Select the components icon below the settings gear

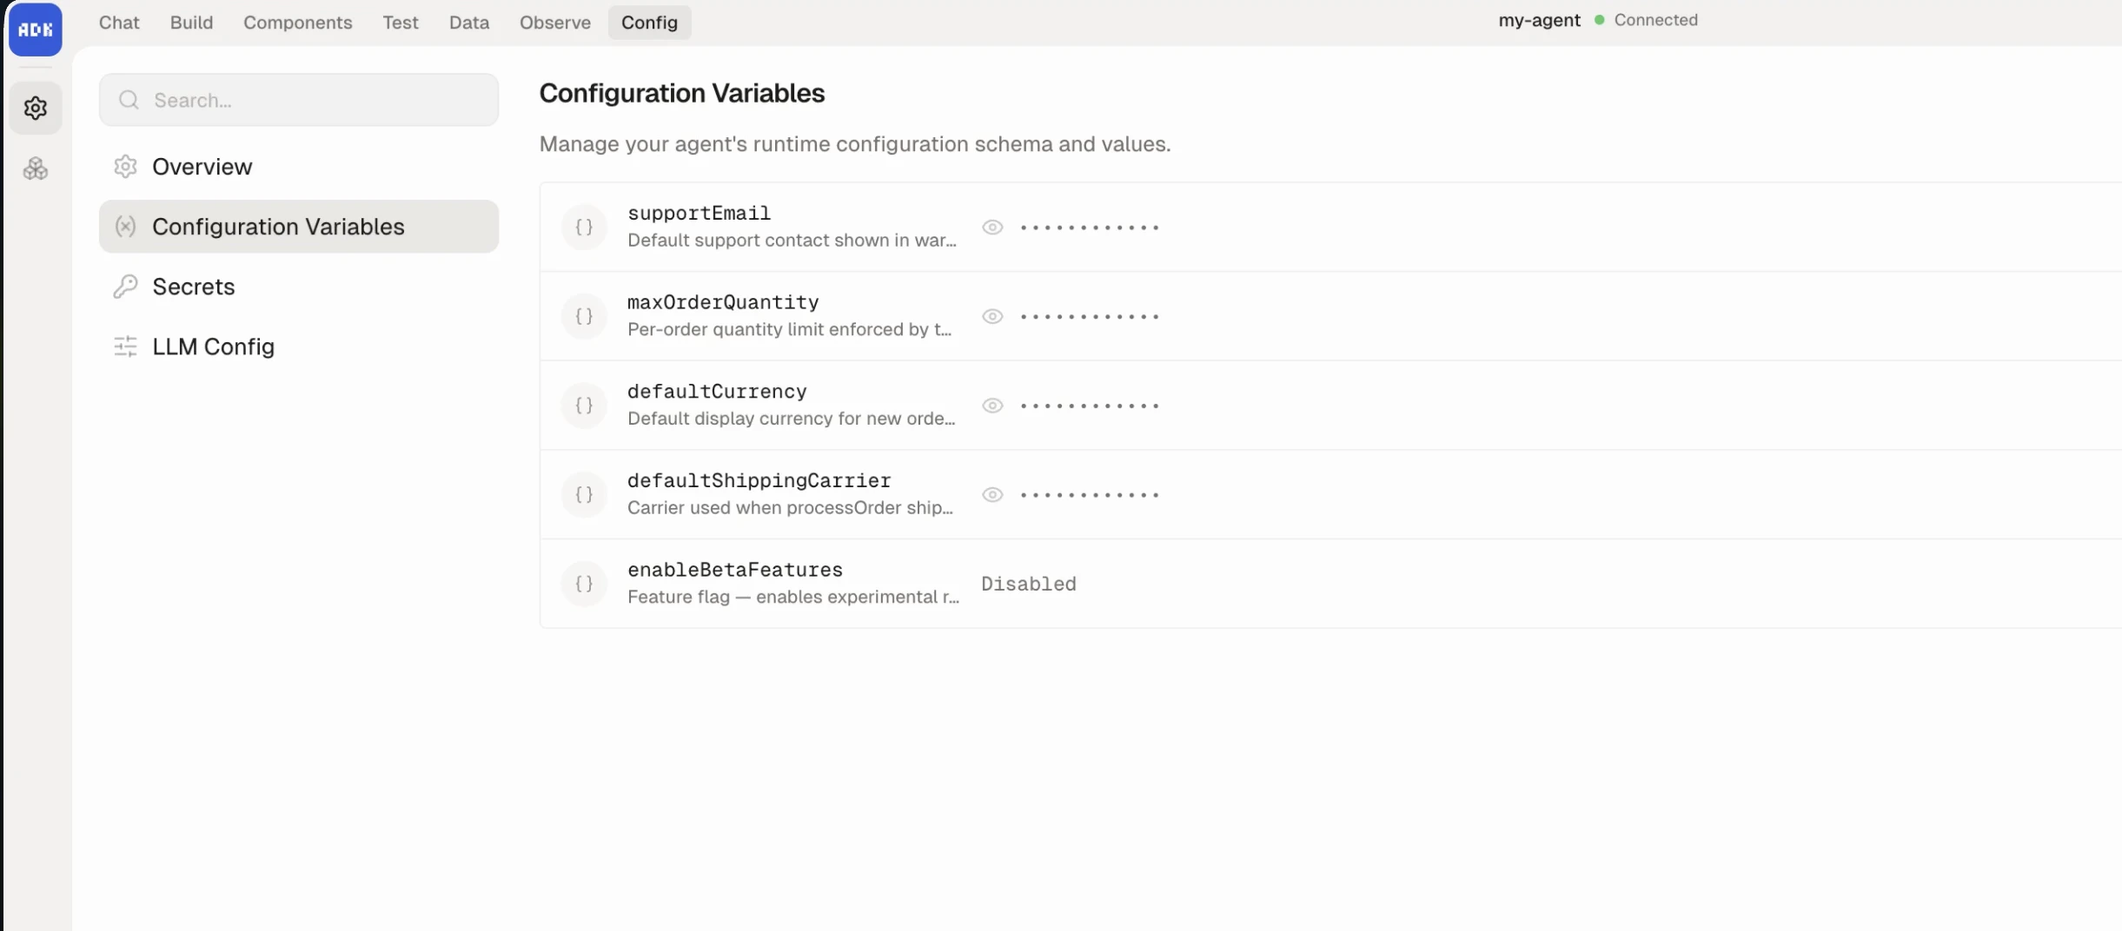click(x=36, y=168)
